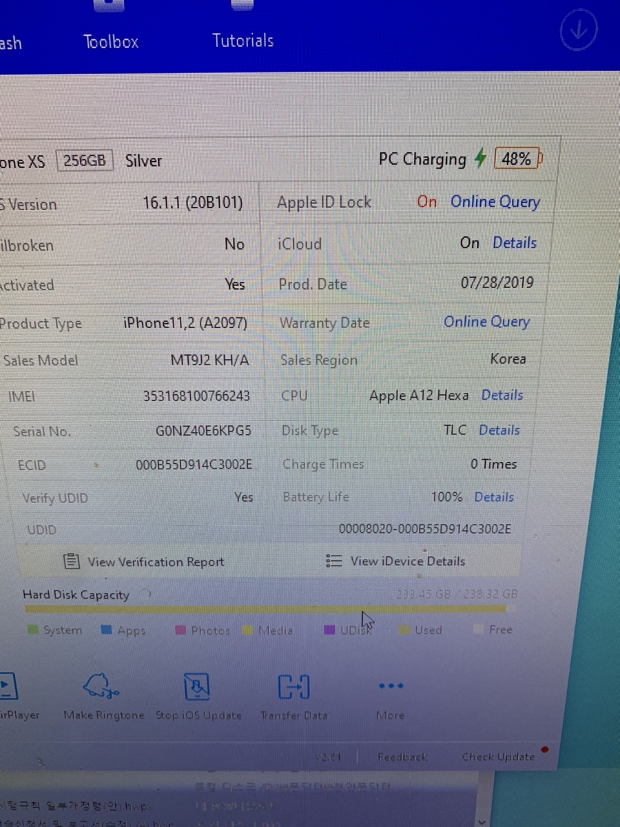Click Online Query for Warranty Date
620x827 pixels.
point(486,322)
